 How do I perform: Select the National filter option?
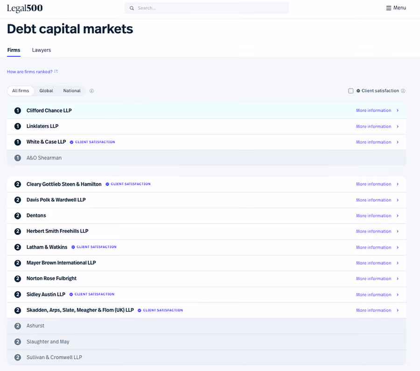72,91
